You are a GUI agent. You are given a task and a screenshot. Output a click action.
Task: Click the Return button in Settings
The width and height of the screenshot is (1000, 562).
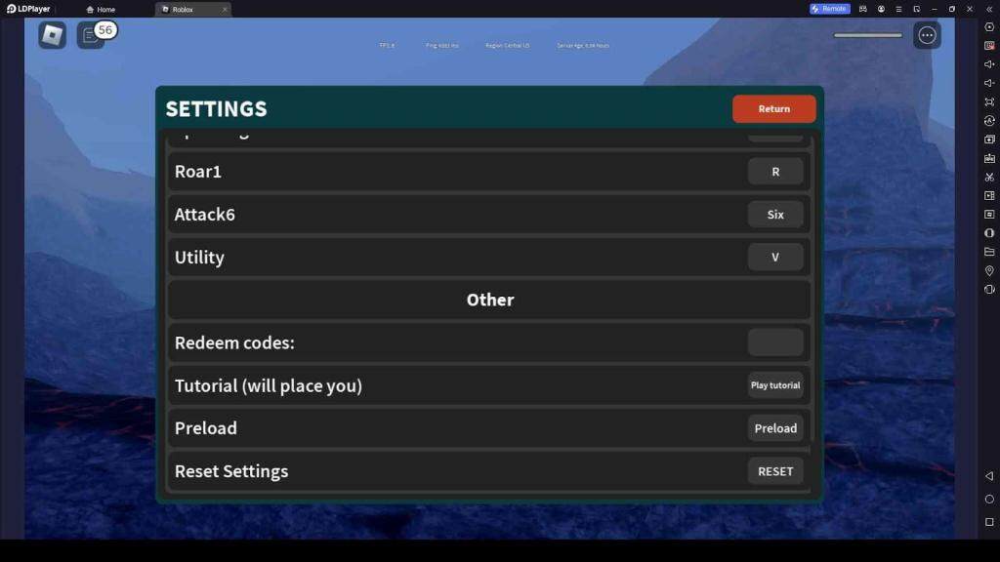pyautogui.click(x=773, y=109)
